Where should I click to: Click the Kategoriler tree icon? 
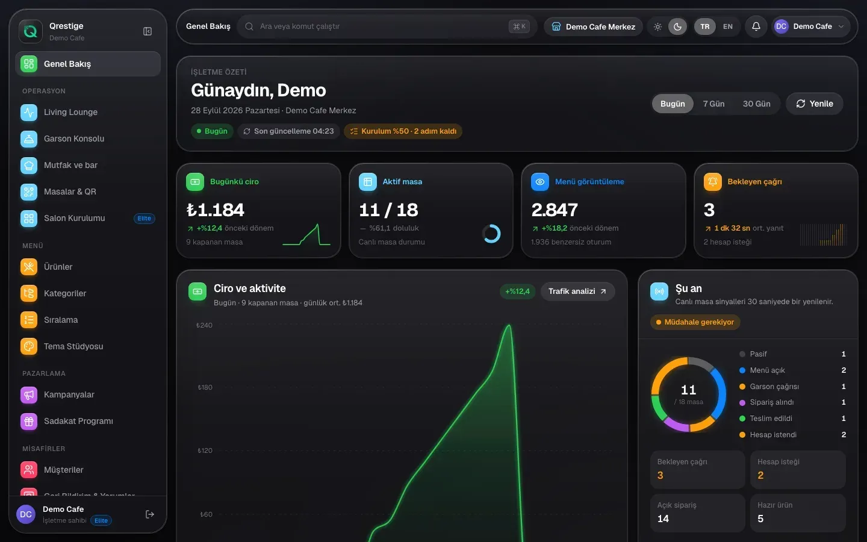point(29,293)
